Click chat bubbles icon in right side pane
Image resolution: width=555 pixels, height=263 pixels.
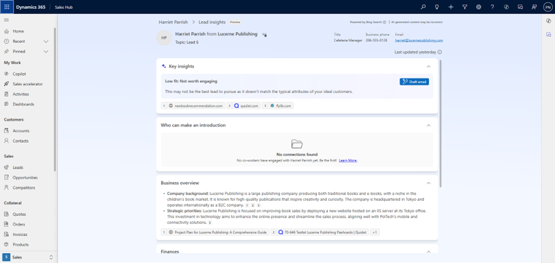coord(549,34)
